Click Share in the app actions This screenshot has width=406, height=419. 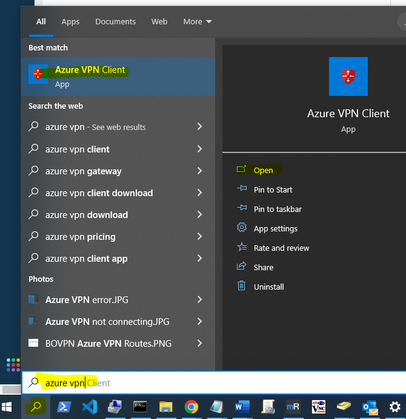tap(264, 267)
